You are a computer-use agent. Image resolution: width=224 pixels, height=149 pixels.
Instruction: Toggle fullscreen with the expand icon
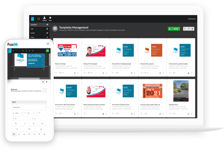(x=39, y=19)
